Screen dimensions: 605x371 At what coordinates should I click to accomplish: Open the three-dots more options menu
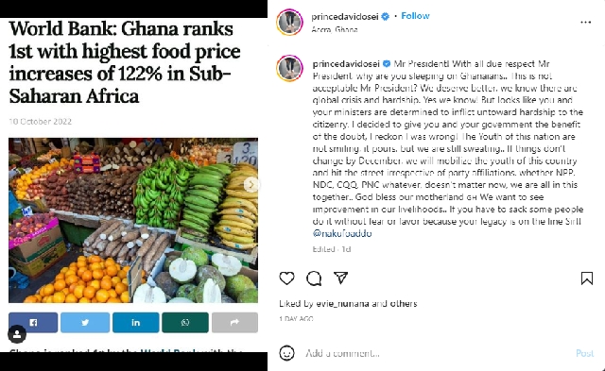[x=585, y=23]
